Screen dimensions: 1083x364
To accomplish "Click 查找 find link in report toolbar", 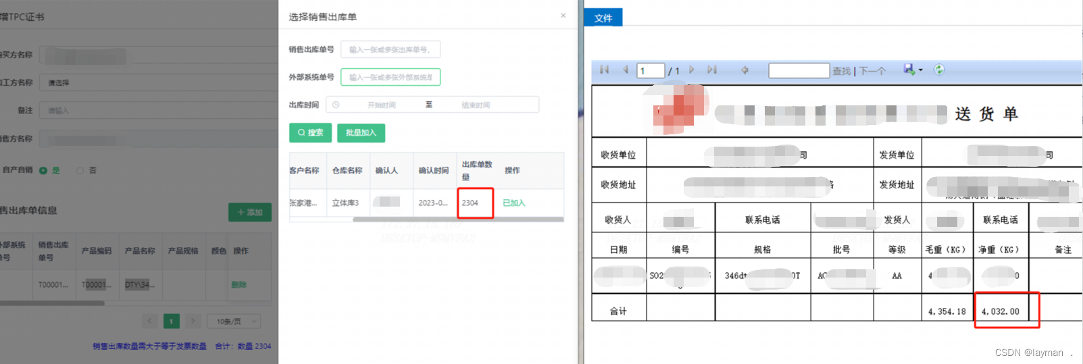I will click(x=841, y=71).
